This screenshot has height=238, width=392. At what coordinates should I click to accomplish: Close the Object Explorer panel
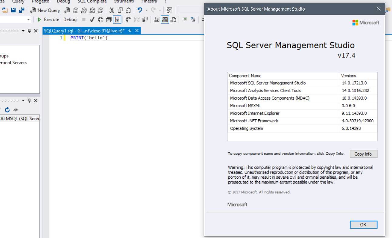point(36,101)
